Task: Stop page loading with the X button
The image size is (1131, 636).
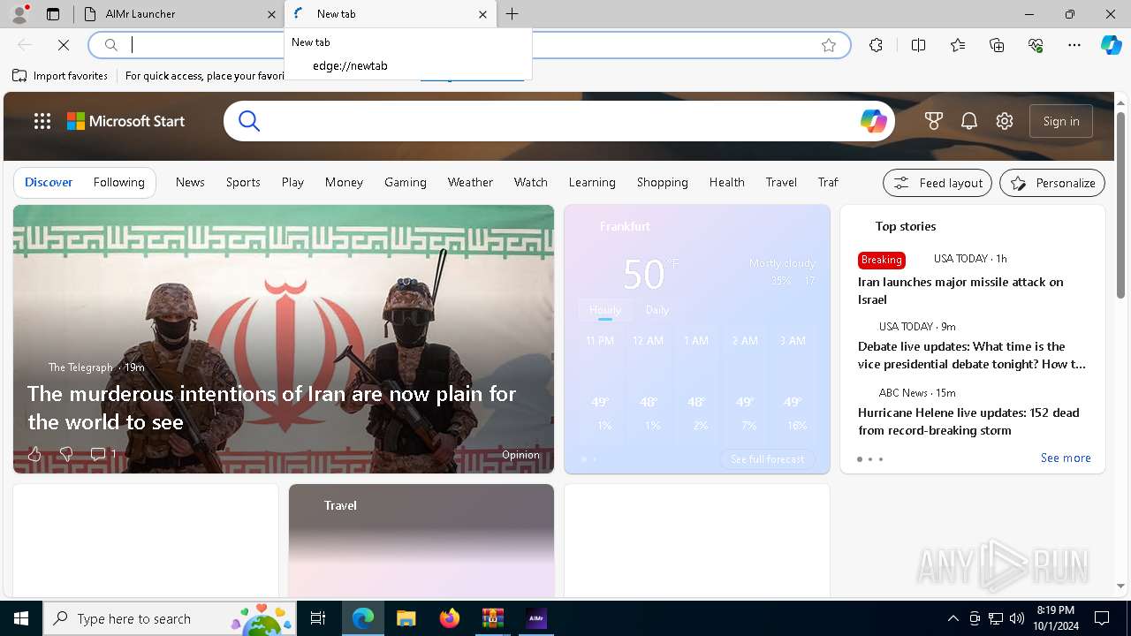Action: pos(64,45)
